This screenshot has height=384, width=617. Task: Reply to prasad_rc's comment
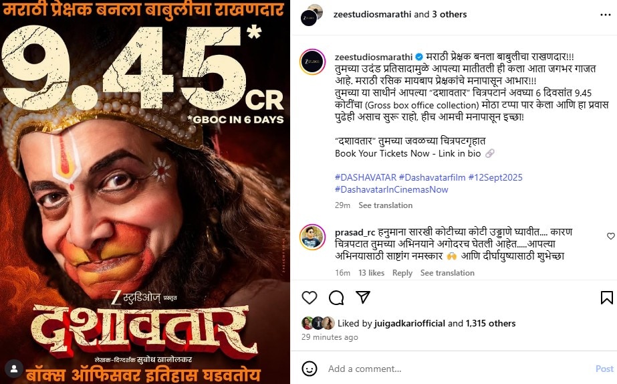coord(402,272)
